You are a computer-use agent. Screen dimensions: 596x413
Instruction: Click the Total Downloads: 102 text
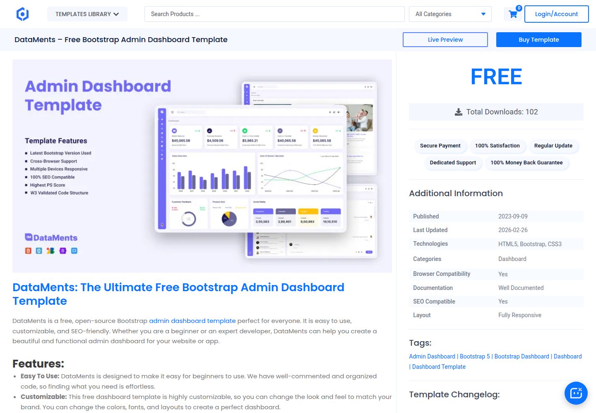502,112
